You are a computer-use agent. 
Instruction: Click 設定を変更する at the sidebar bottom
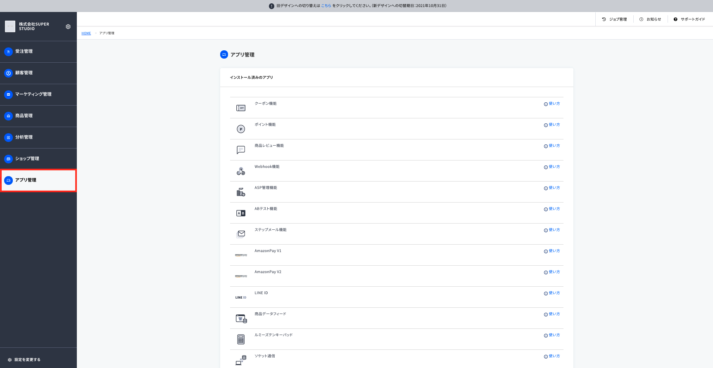click(x=24, y=360)
